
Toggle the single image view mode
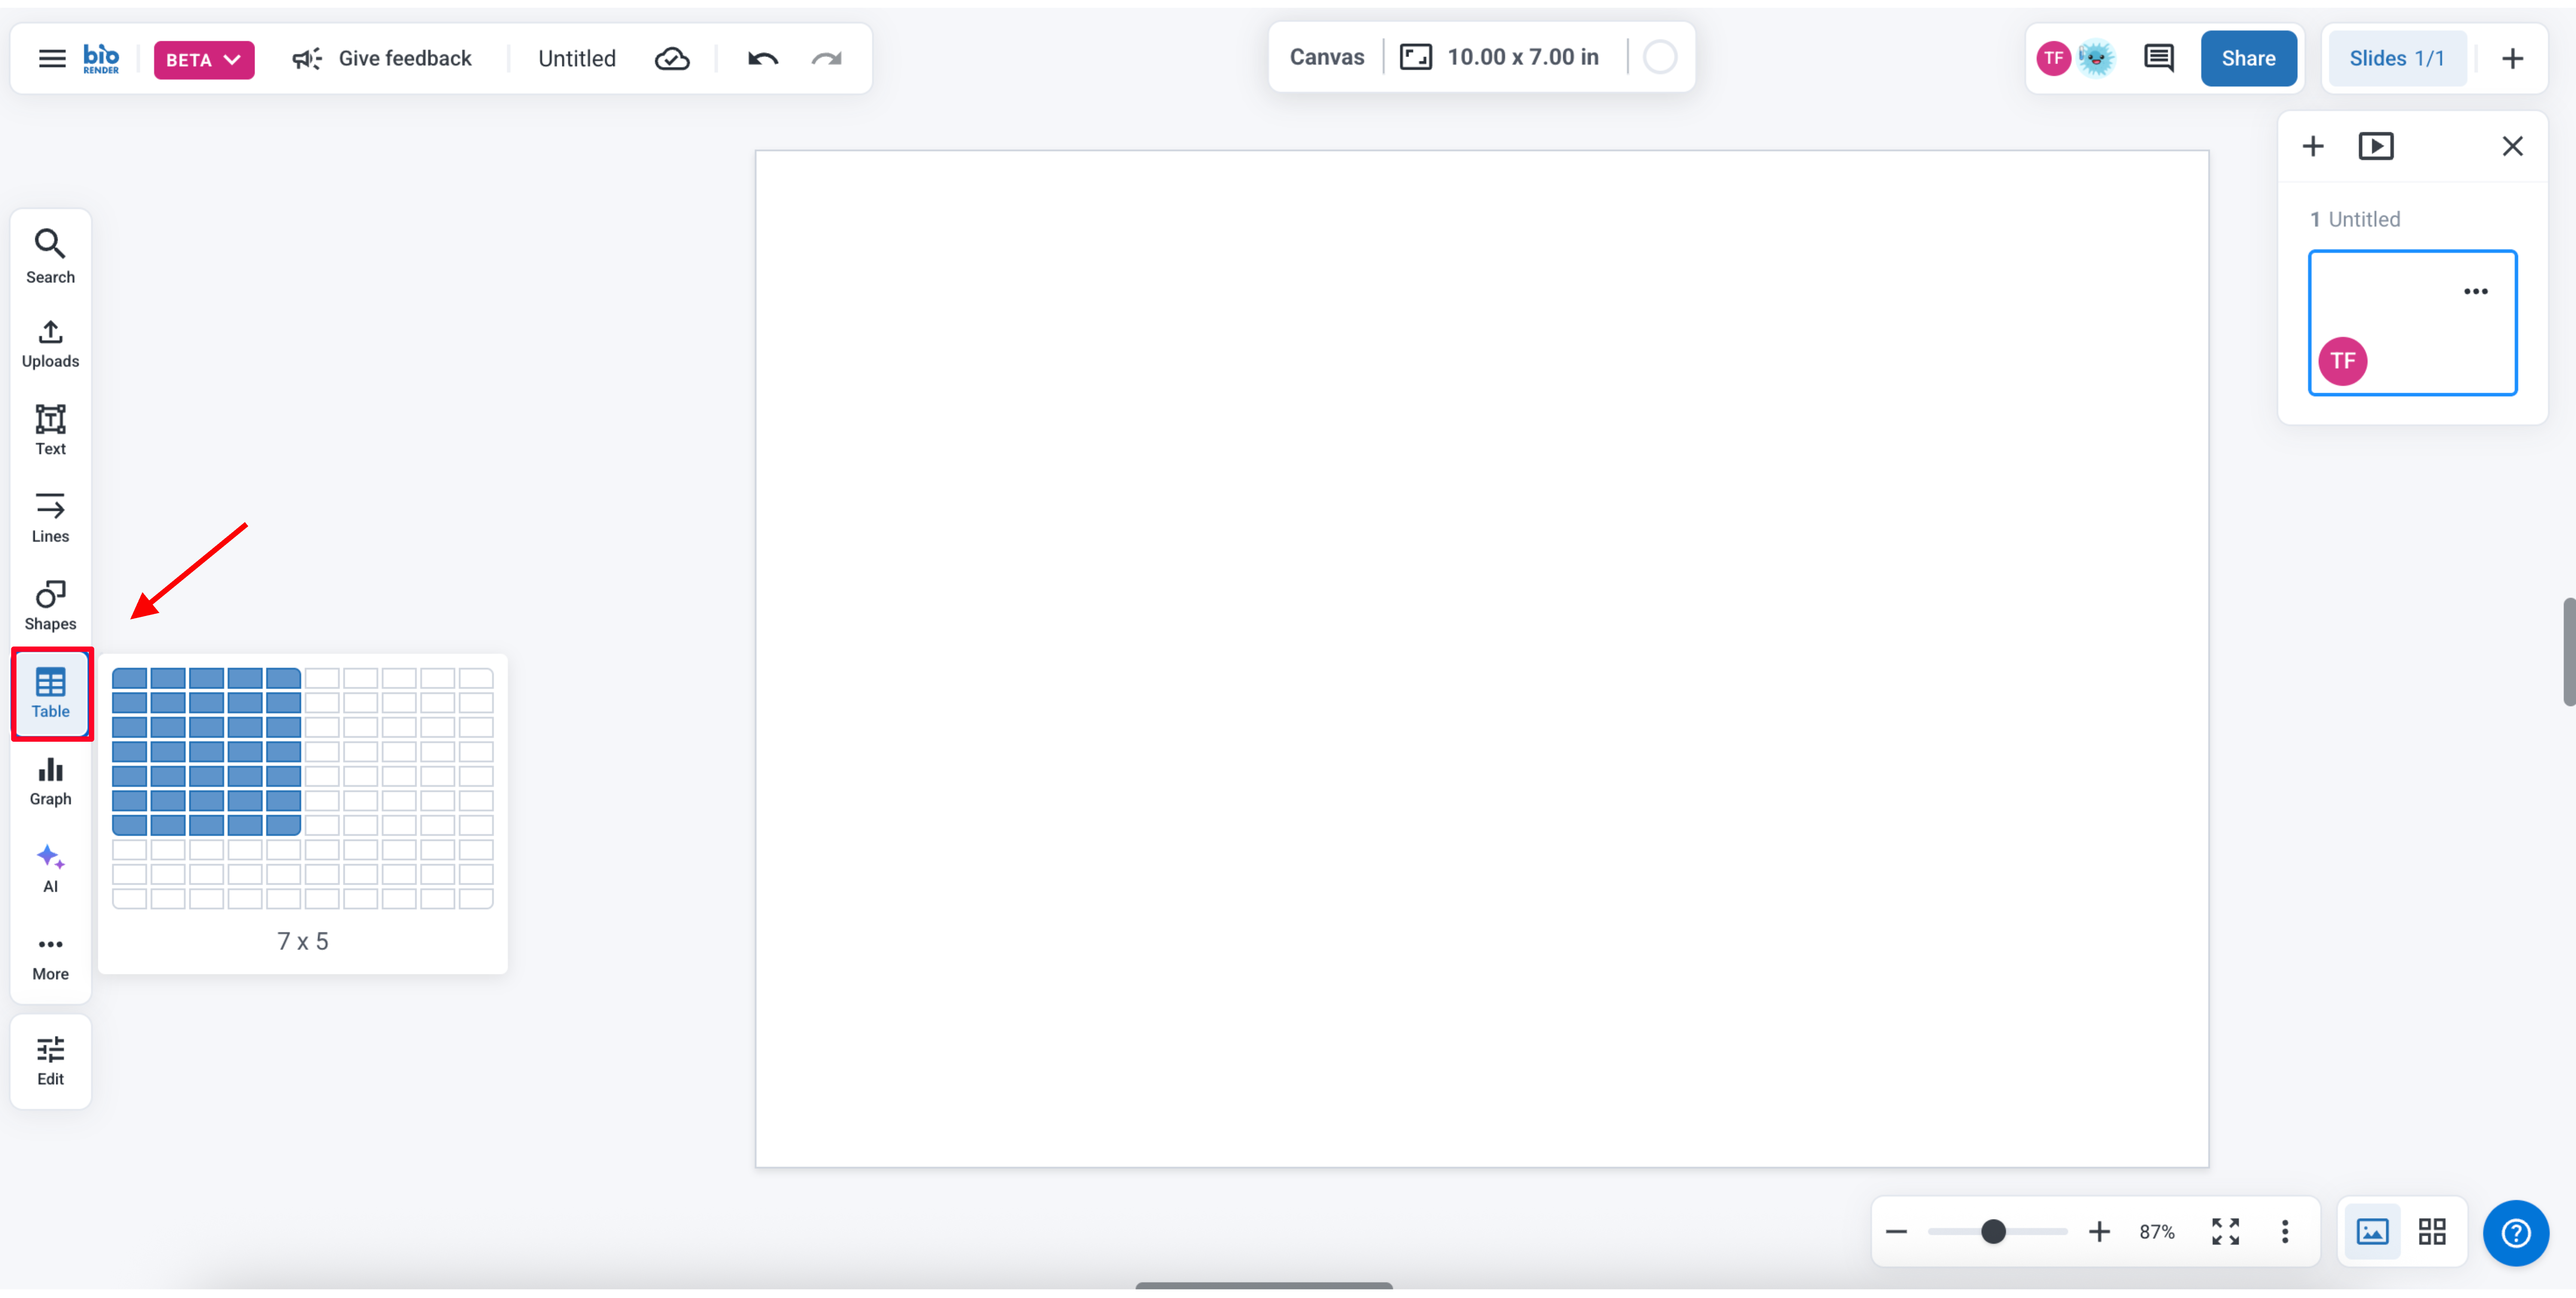(2372, 1231)
